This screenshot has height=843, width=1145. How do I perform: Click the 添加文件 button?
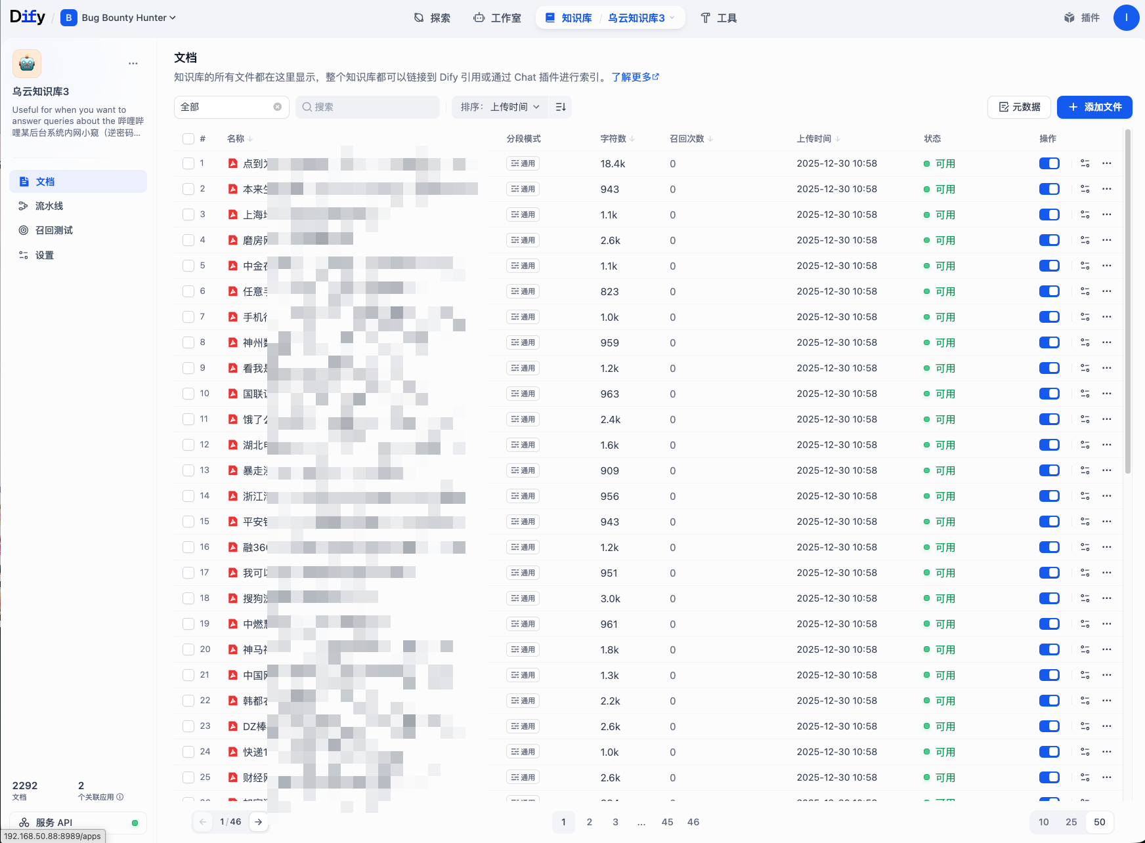tap(1094, 107)
